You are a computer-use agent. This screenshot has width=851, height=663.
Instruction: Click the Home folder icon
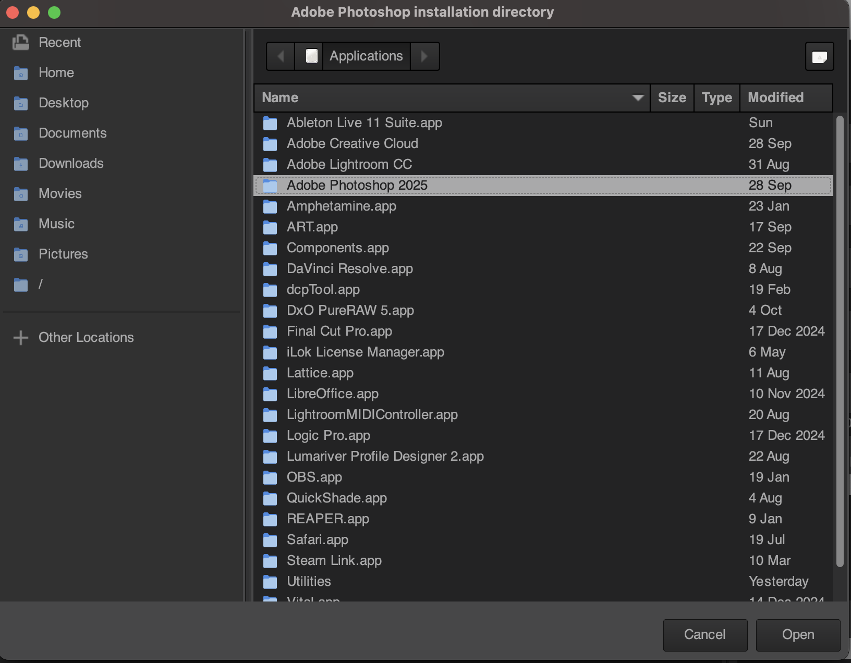coord(21,73)
